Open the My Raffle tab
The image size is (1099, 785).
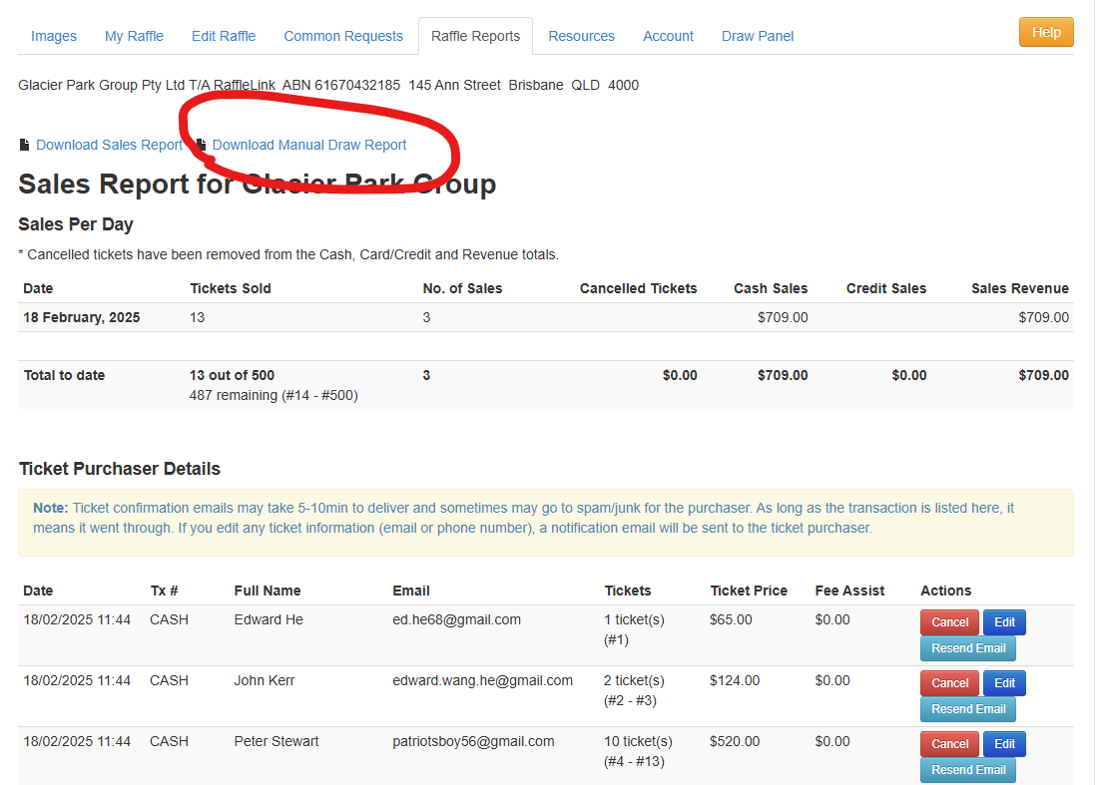[x=134, y=36]
